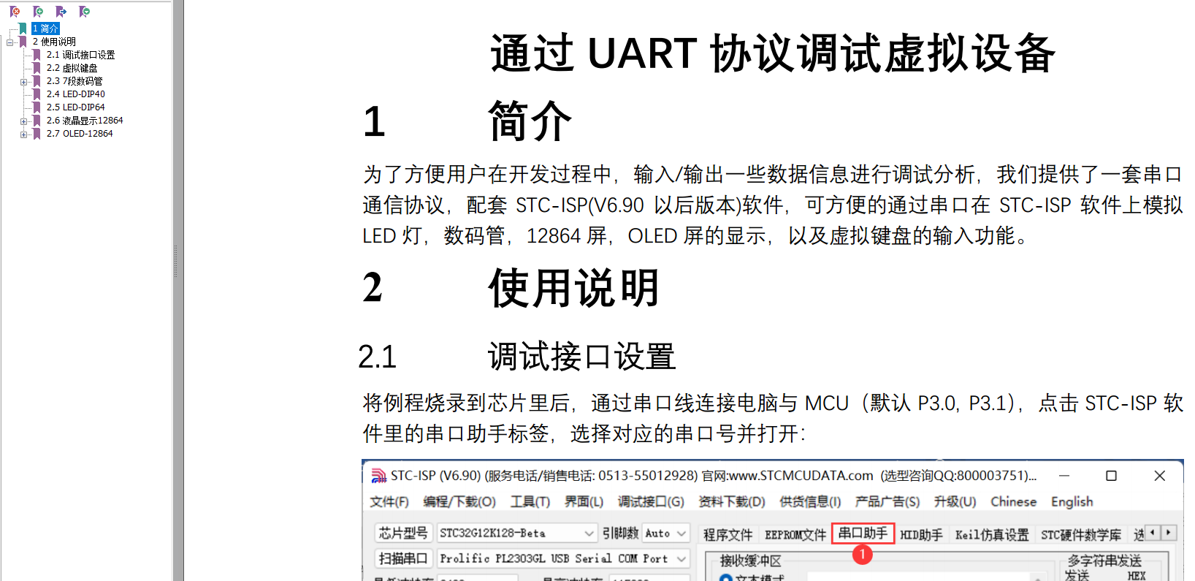Select the 串口助手 tab
Viewport: 1195px width, 581px height.
click(863, 533)
